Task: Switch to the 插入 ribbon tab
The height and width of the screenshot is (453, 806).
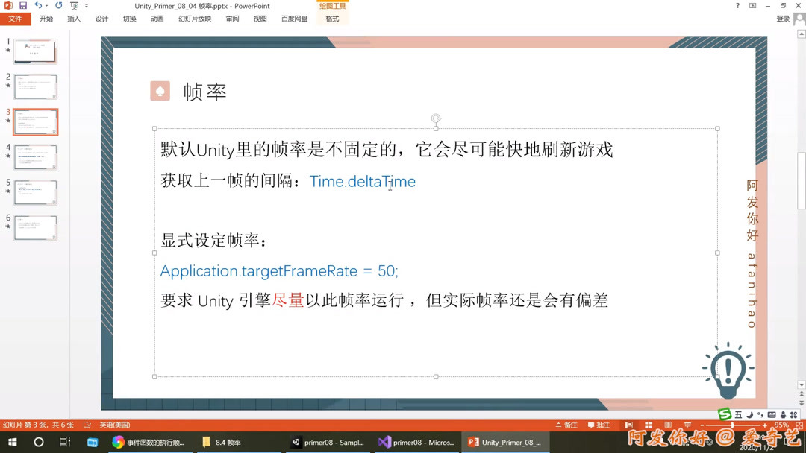Action: click(73, 19)
